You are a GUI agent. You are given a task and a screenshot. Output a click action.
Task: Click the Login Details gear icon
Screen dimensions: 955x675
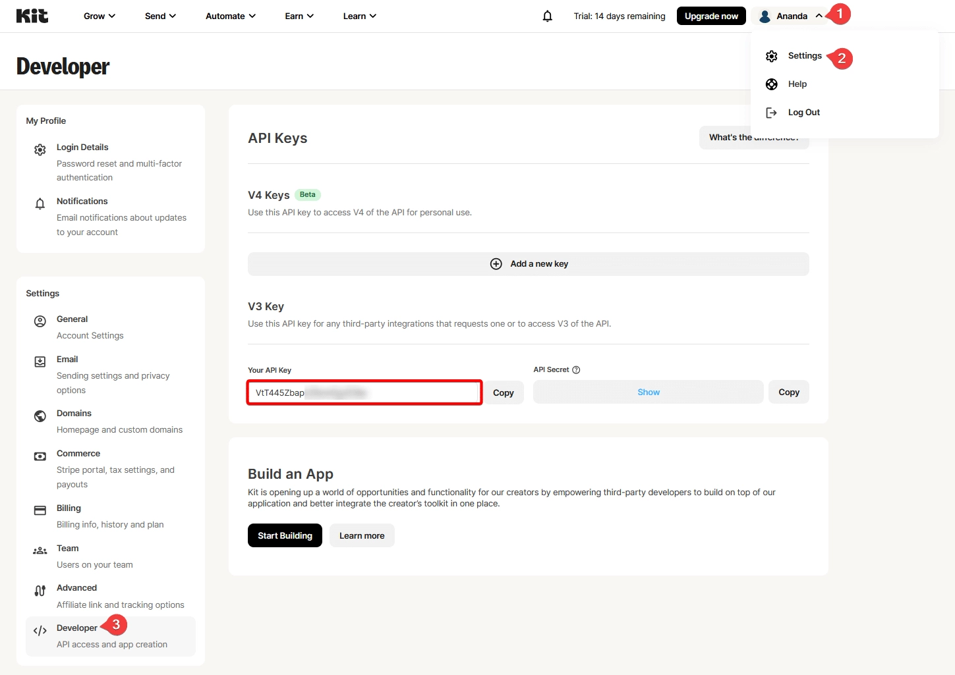(x=40, y=149)
